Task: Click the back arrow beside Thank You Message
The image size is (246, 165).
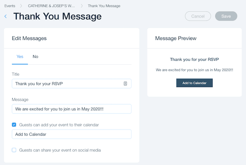Action: pyautogui.click(x=6, y=16)
